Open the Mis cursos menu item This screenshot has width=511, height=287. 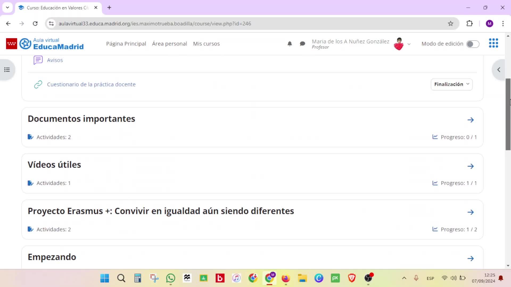206,44
